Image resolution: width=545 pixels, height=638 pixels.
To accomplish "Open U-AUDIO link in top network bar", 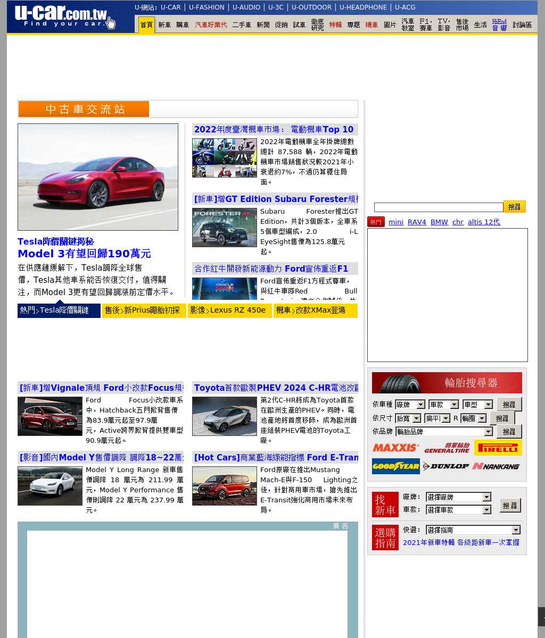I will click(x=246, y=7).
